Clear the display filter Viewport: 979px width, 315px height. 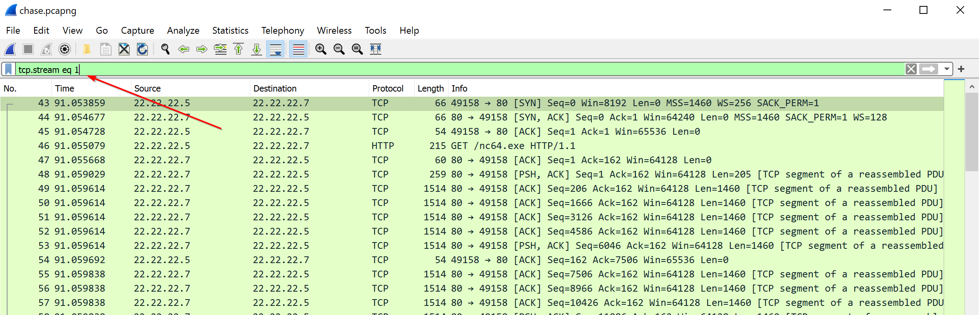pos(911,69)
